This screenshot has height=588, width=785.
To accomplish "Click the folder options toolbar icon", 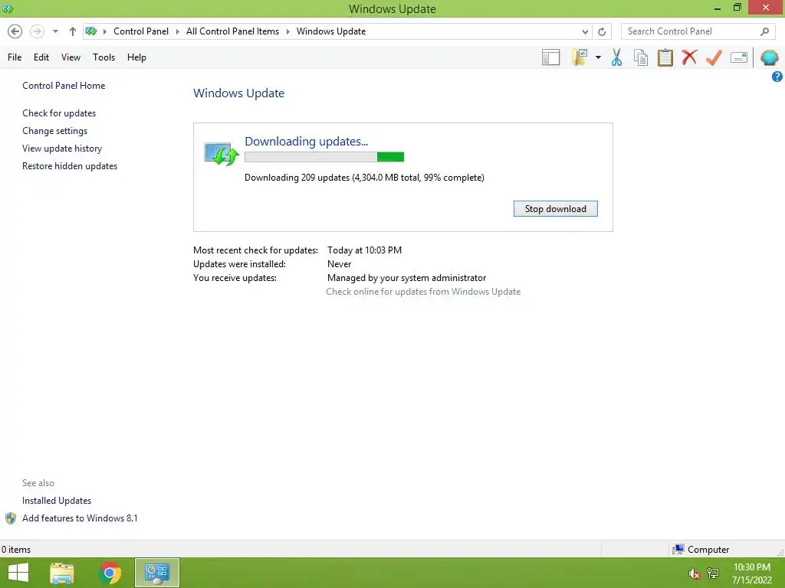I will click(x=580, y=57).
